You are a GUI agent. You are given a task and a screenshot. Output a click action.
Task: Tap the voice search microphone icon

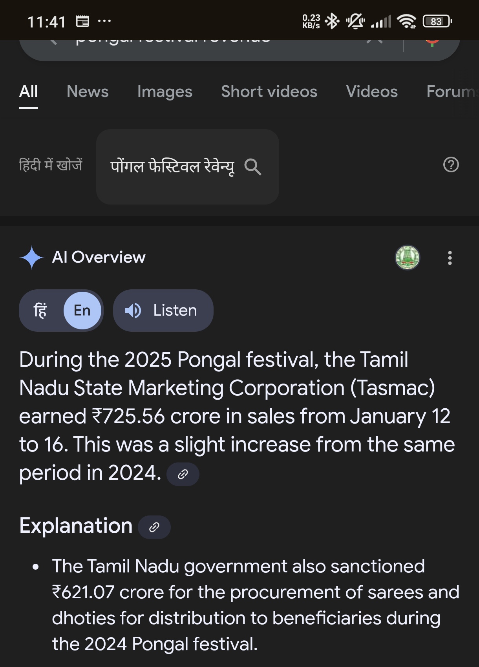(432, 43)
